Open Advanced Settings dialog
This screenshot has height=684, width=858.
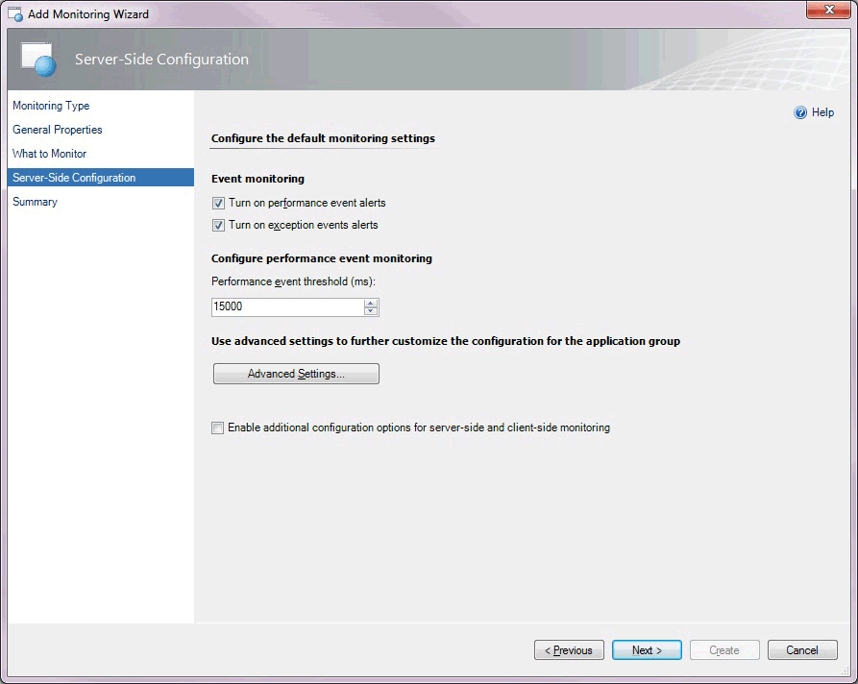[x=296, y=374]
